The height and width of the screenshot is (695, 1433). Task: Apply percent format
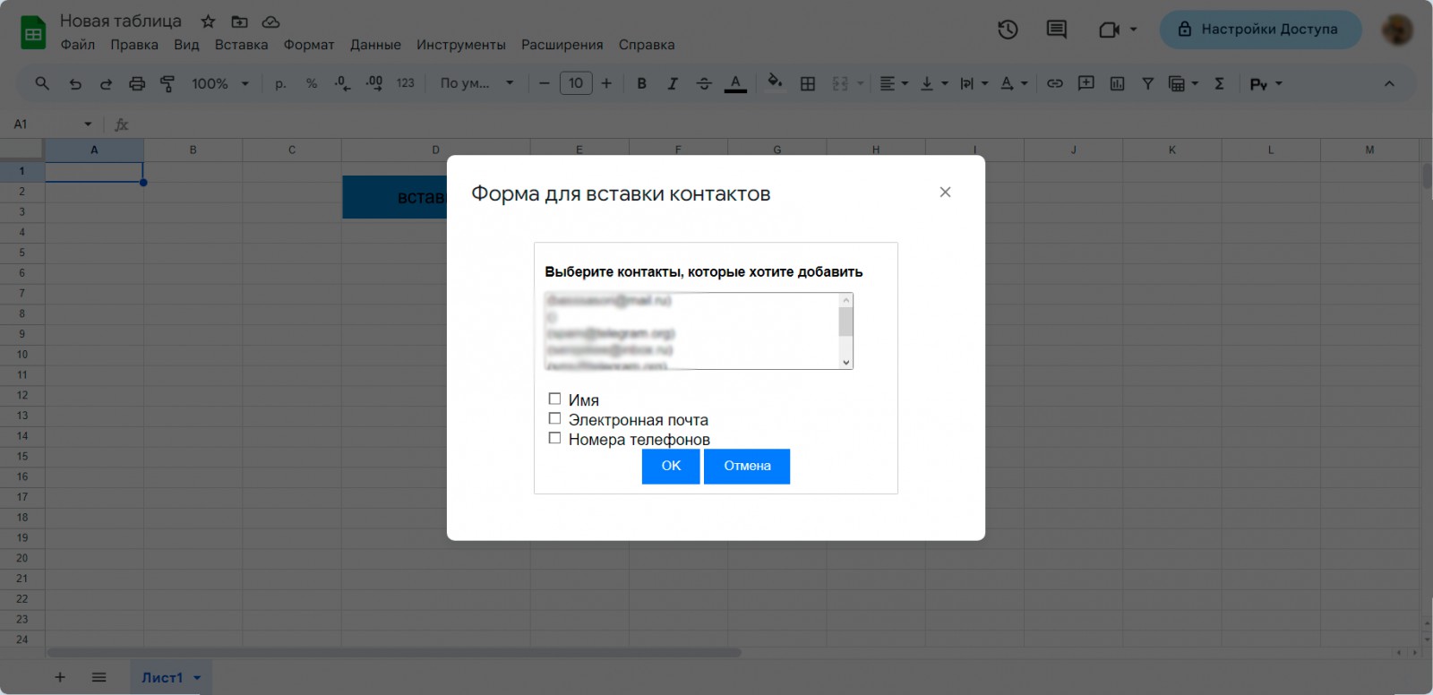[x=312, y=83]
